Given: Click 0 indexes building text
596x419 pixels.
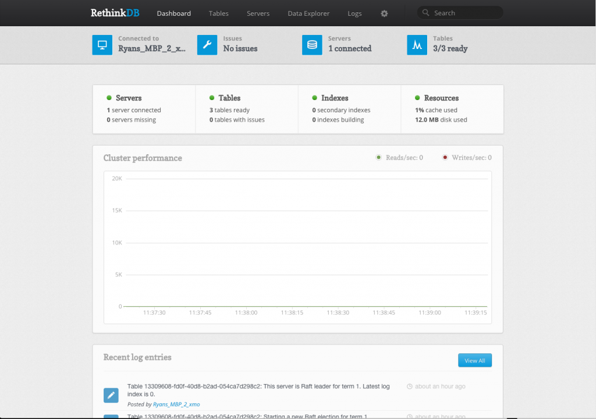Looking at the screenshot, I should (x=338, y=120).
